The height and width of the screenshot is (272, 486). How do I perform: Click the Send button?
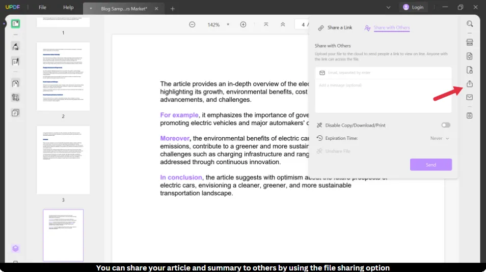point(431,165)
